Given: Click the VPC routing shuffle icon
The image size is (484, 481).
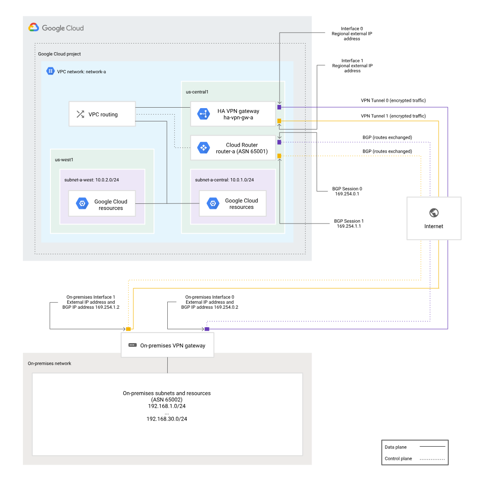Looking at the screenshot, I should [x=80, y=114].
